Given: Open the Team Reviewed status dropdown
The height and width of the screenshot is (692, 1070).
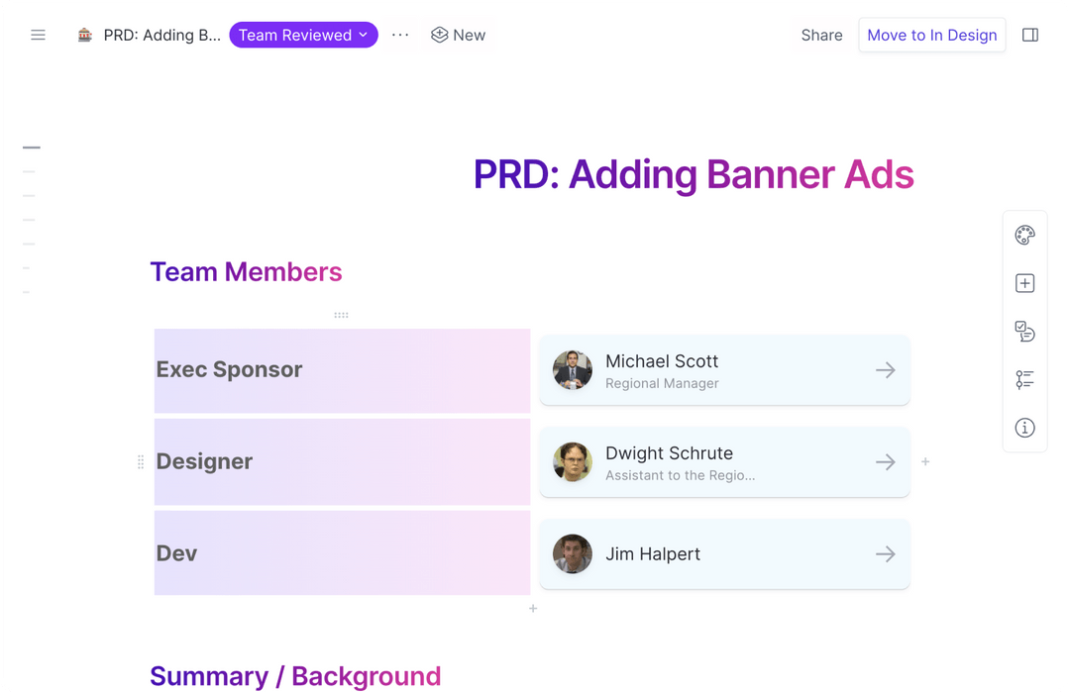Looking at the screenshot, I should [303, 36].
